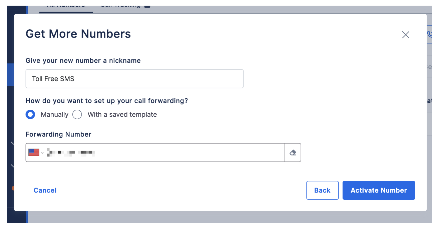The width and height of the screenshot is (439, 232).
Task: Select the Toll Free SMS nickname field
Action: [x=134, y=78]
